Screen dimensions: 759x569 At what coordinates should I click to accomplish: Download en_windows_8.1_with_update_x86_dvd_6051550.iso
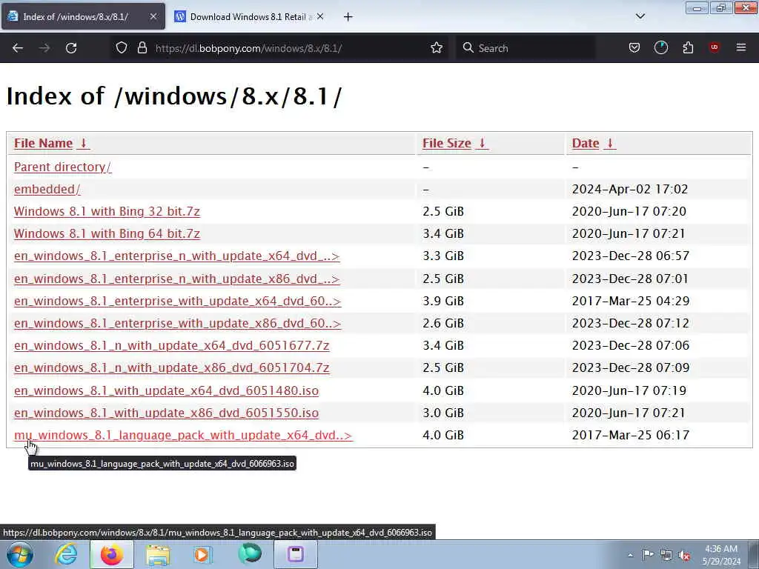point(167,413)
